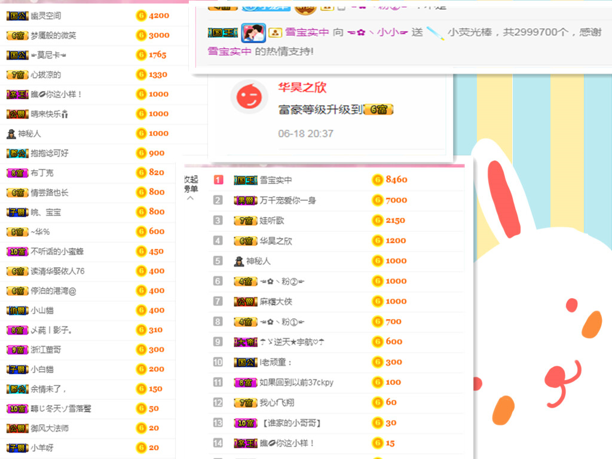Click the kissing couple avatar thumbnail

pos(253,33)
